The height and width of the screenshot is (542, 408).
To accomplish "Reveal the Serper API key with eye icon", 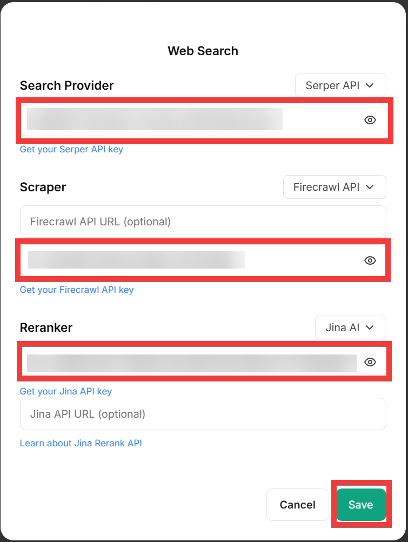I will [370, 120].
